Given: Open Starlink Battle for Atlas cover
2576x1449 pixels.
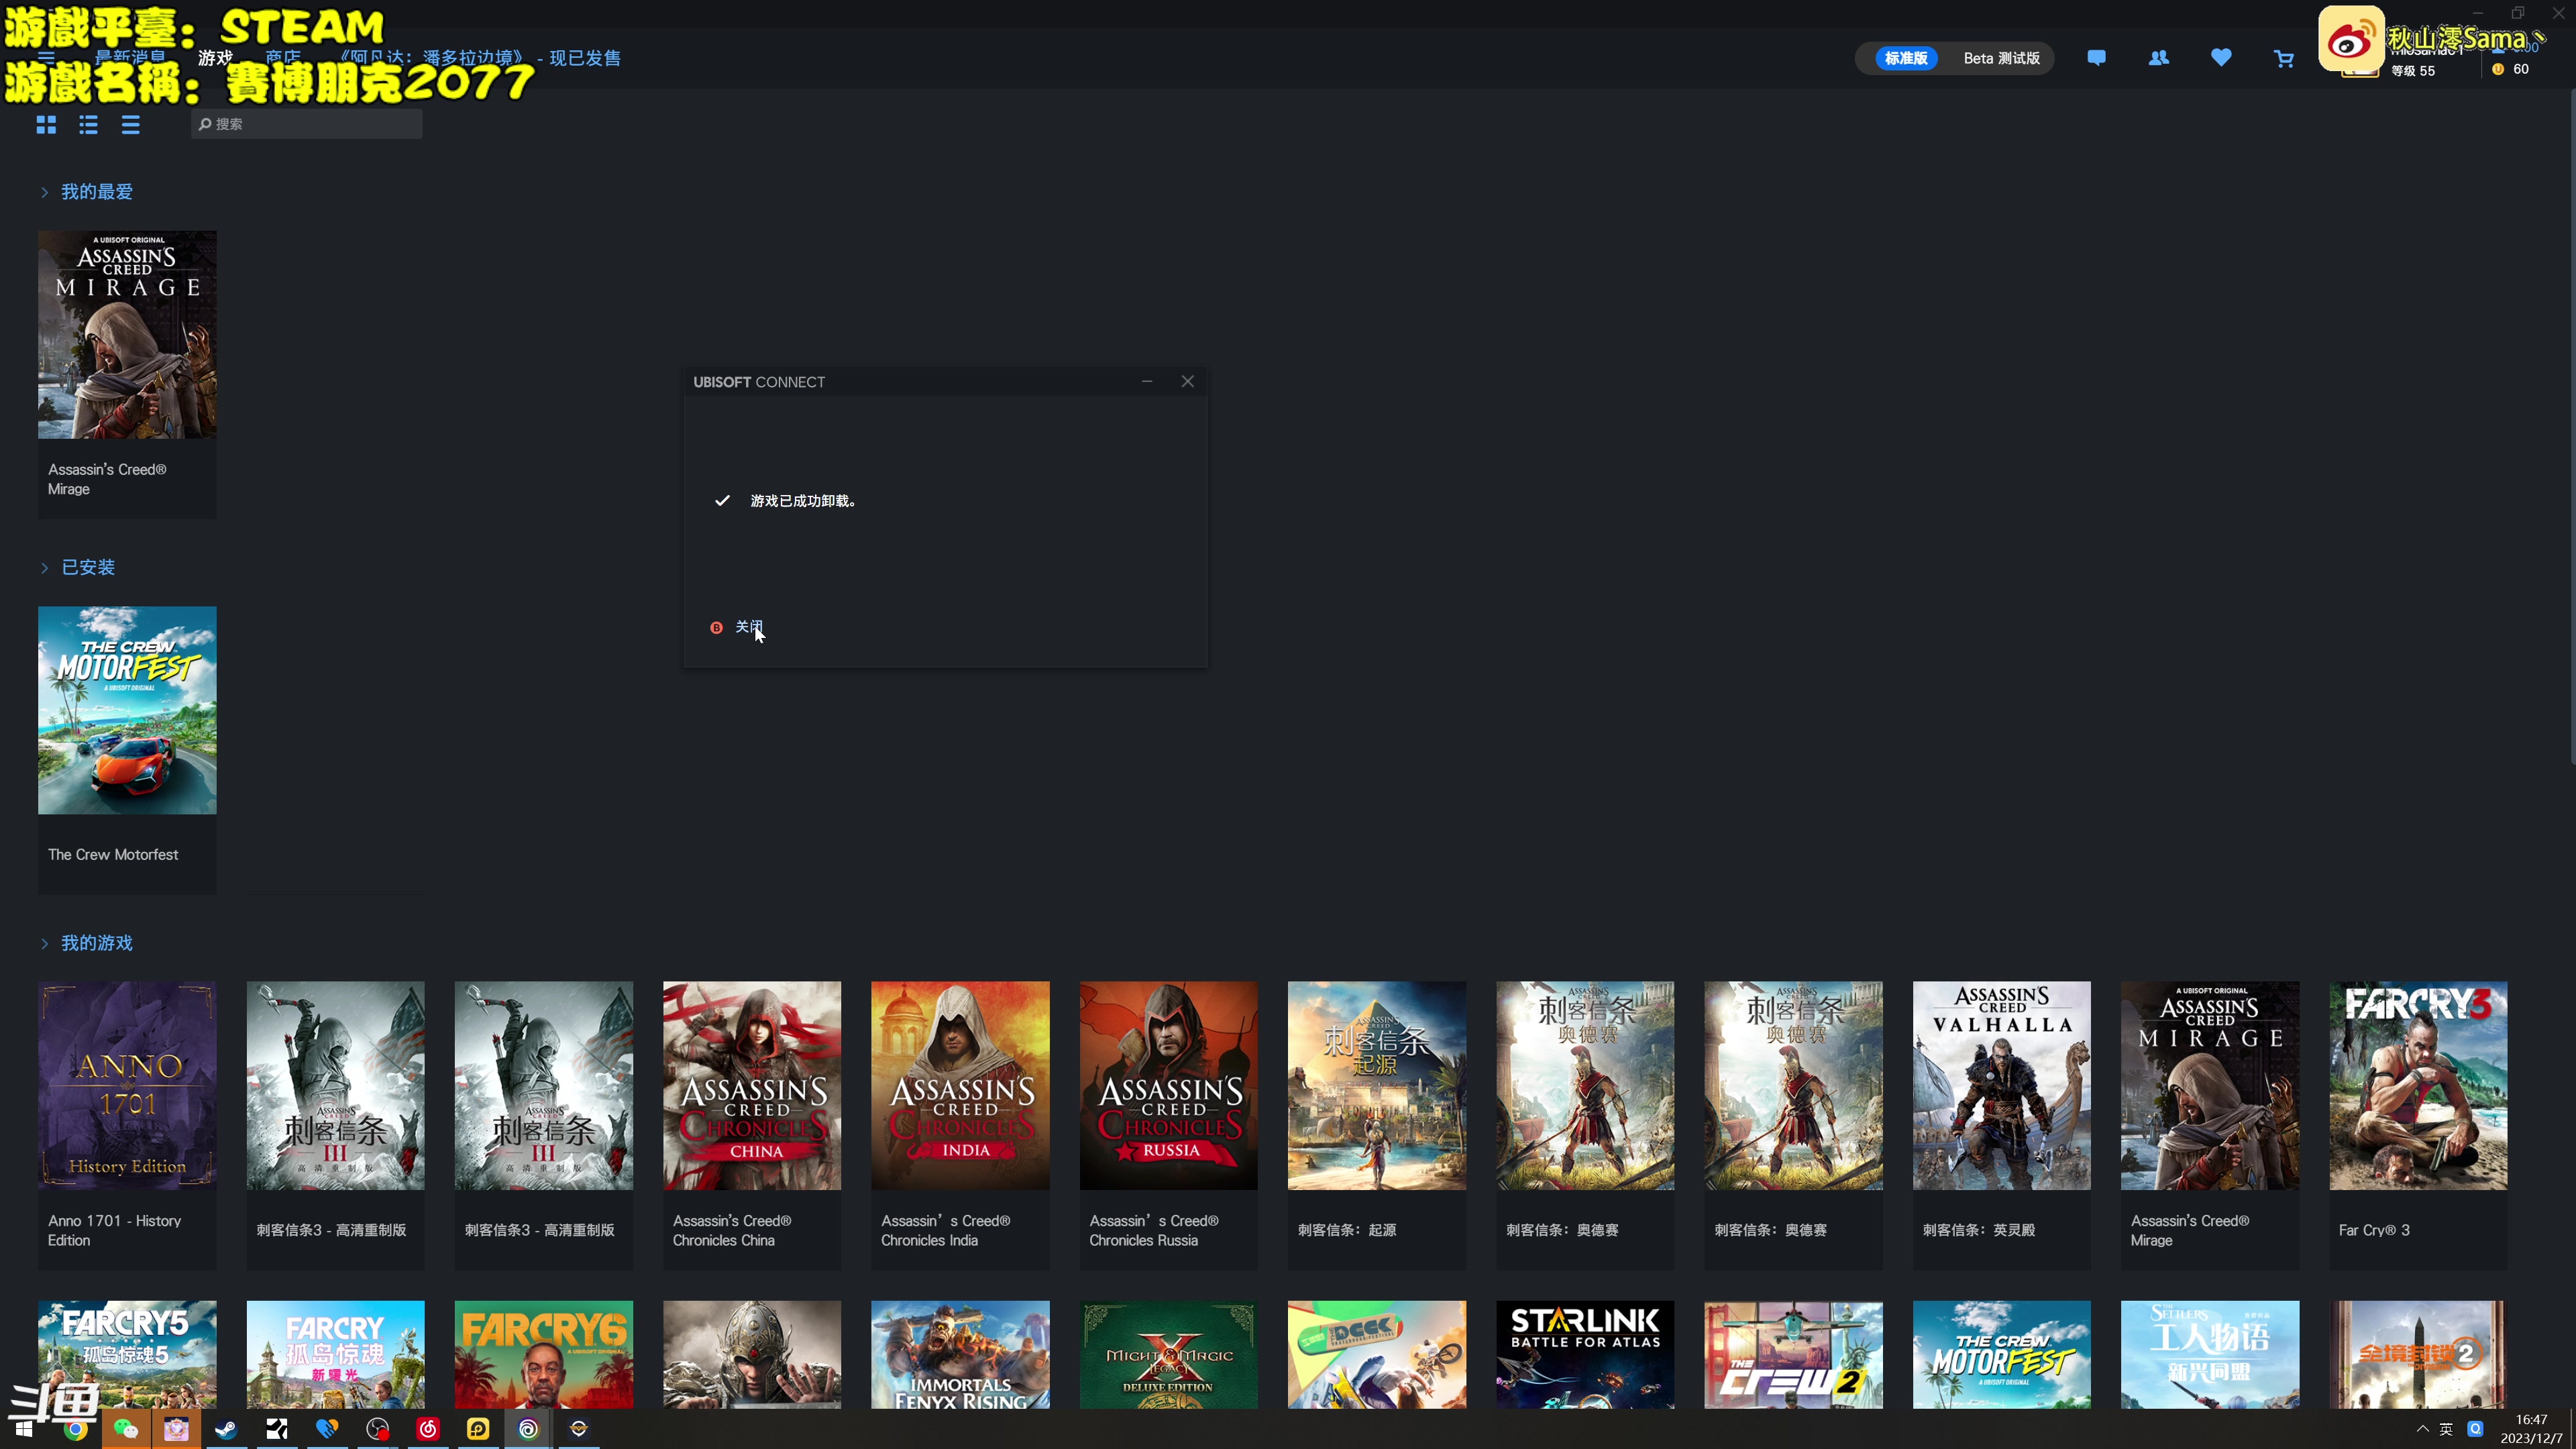Looking at the screenshot, I should (1585, 1355).
